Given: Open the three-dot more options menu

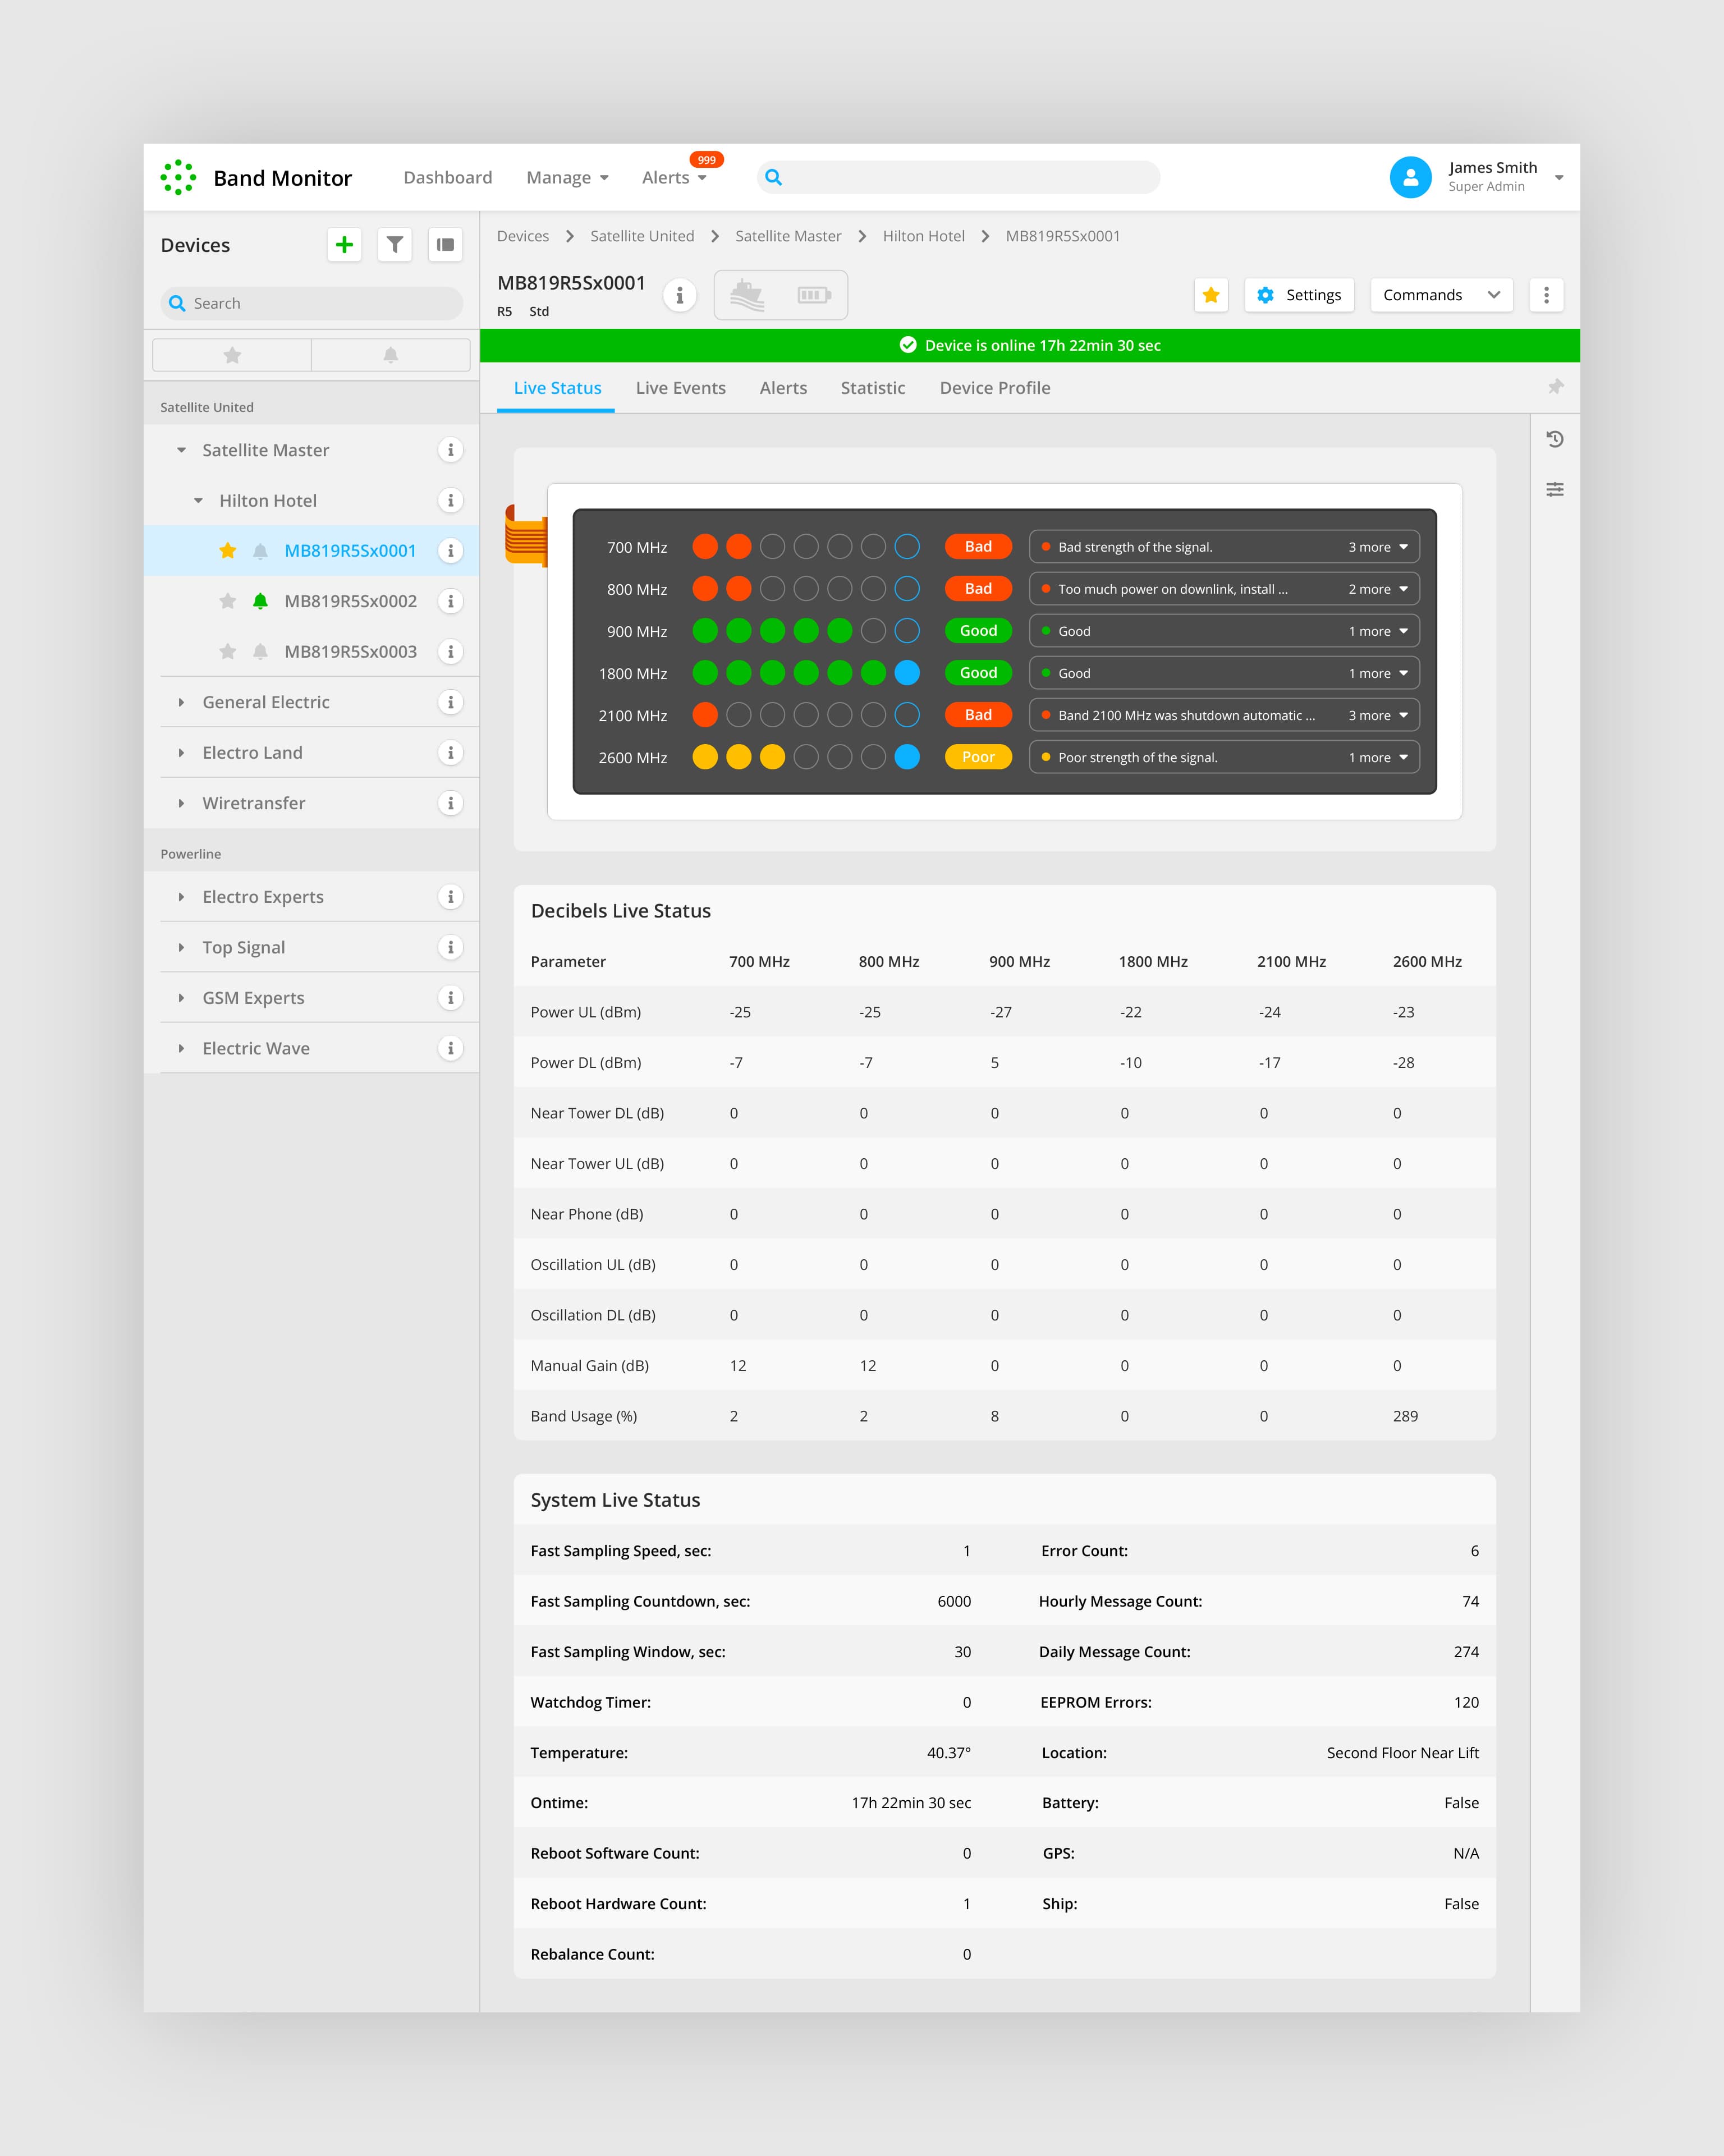Looking at the screenshot, I should pyautogui.click(x=1546, y=295).
